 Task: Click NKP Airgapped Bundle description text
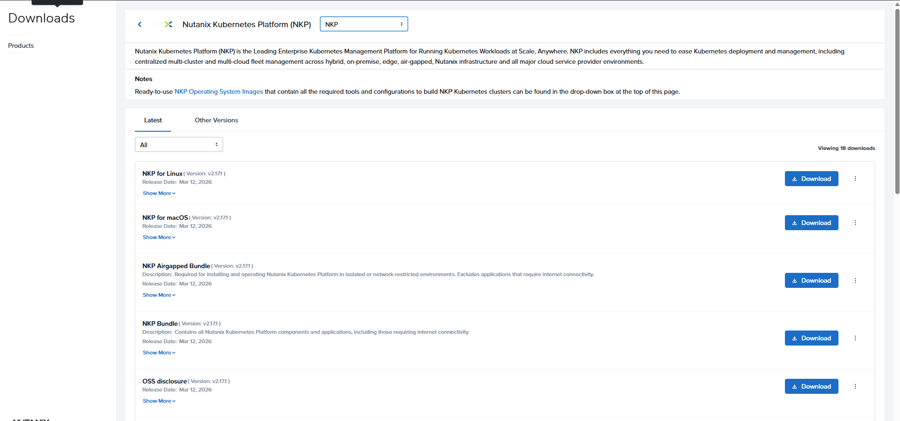coord(368,274)
